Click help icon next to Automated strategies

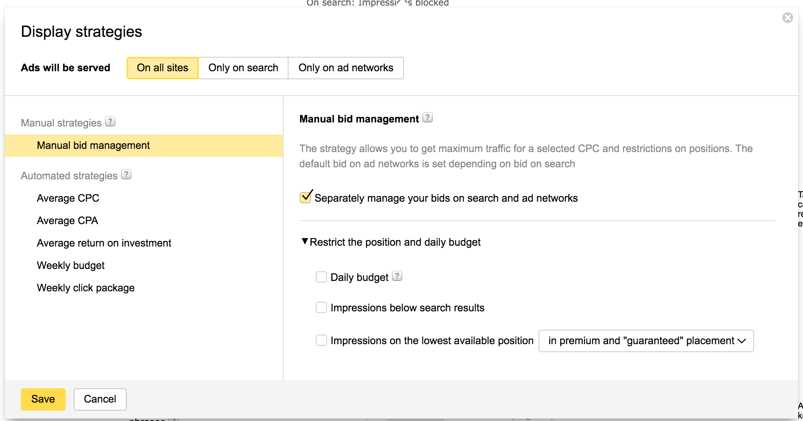pyautogui.click(x=126, y=174)
